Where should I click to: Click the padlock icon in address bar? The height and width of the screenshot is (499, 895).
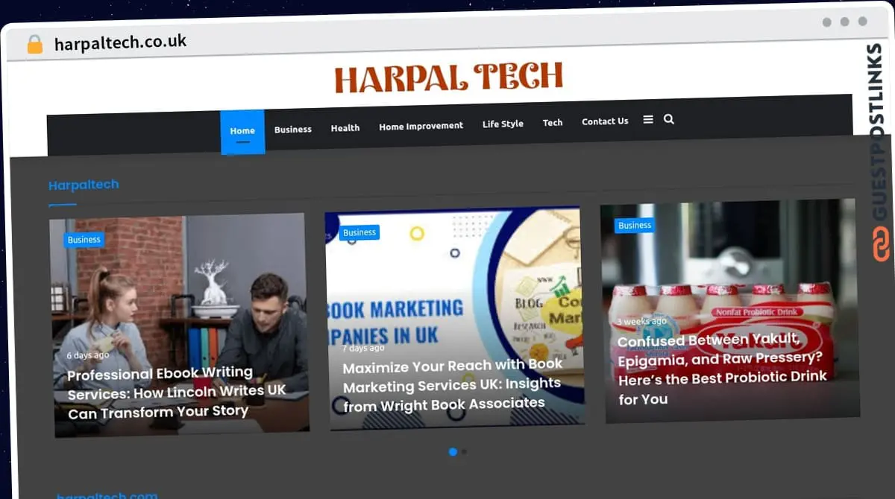pos(34,44)
